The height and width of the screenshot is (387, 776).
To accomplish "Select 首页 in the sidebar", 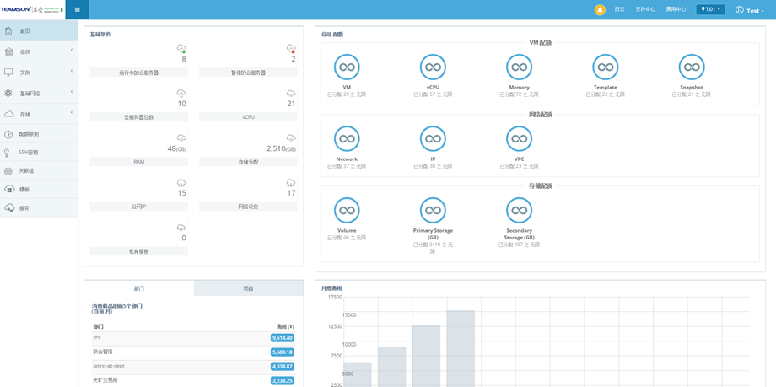I will point(39,30).
